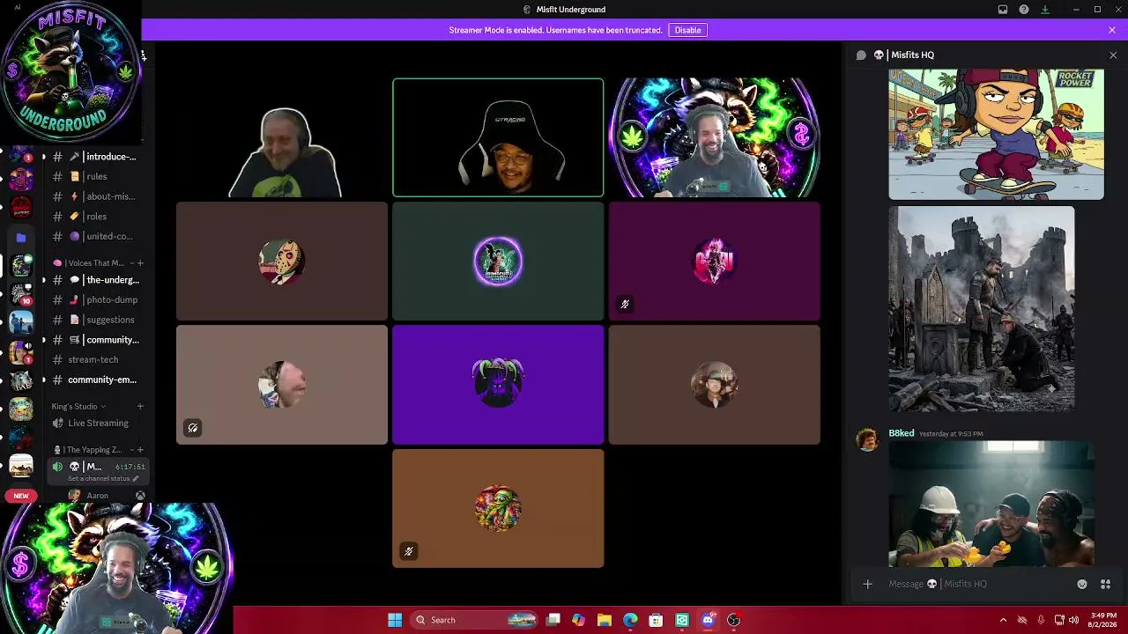Select the magenta tile with muted participant

pyautogui.click(x=714, y=262)
